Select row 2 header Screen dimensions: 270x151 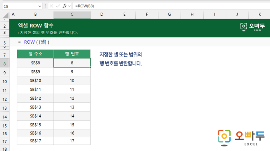[5, 26]
